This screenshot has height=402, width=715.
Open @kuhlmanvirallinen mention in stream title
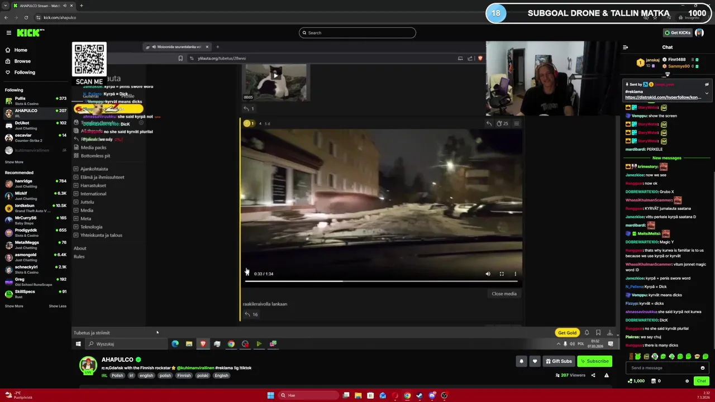[195, 368]
